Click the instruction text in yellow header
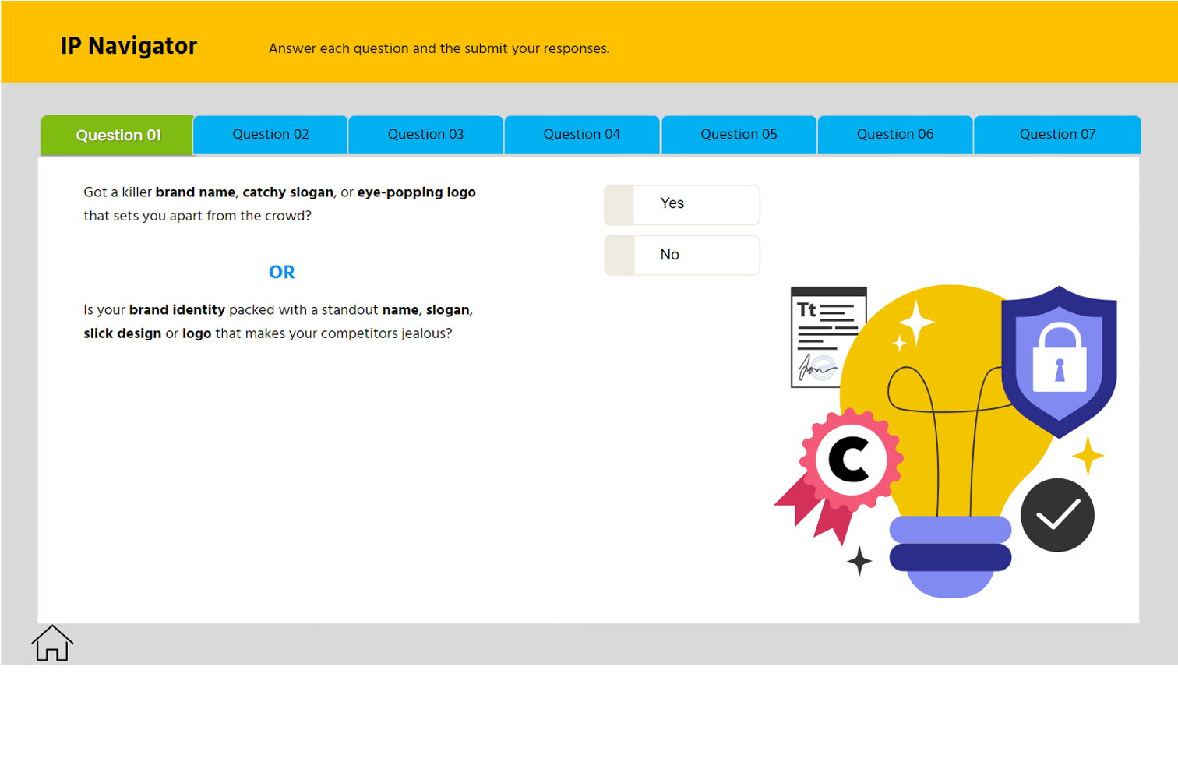The width and height of the screenshot is (1178, 783). (439, 48)
